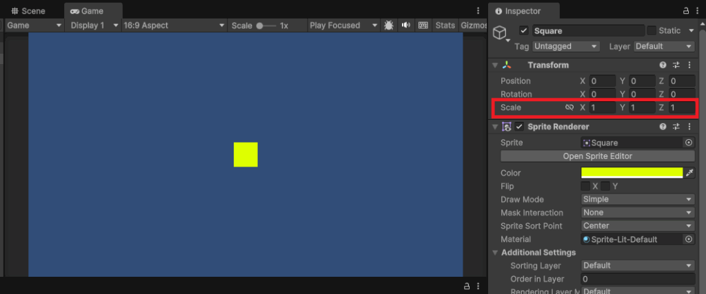Open the Transform component three-dot menu
This screenshot has width=706, height=294.
(x=689, y=65)
